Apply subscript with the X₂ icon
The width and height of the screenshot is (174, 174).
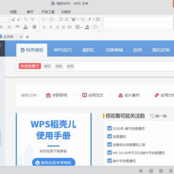2,27
